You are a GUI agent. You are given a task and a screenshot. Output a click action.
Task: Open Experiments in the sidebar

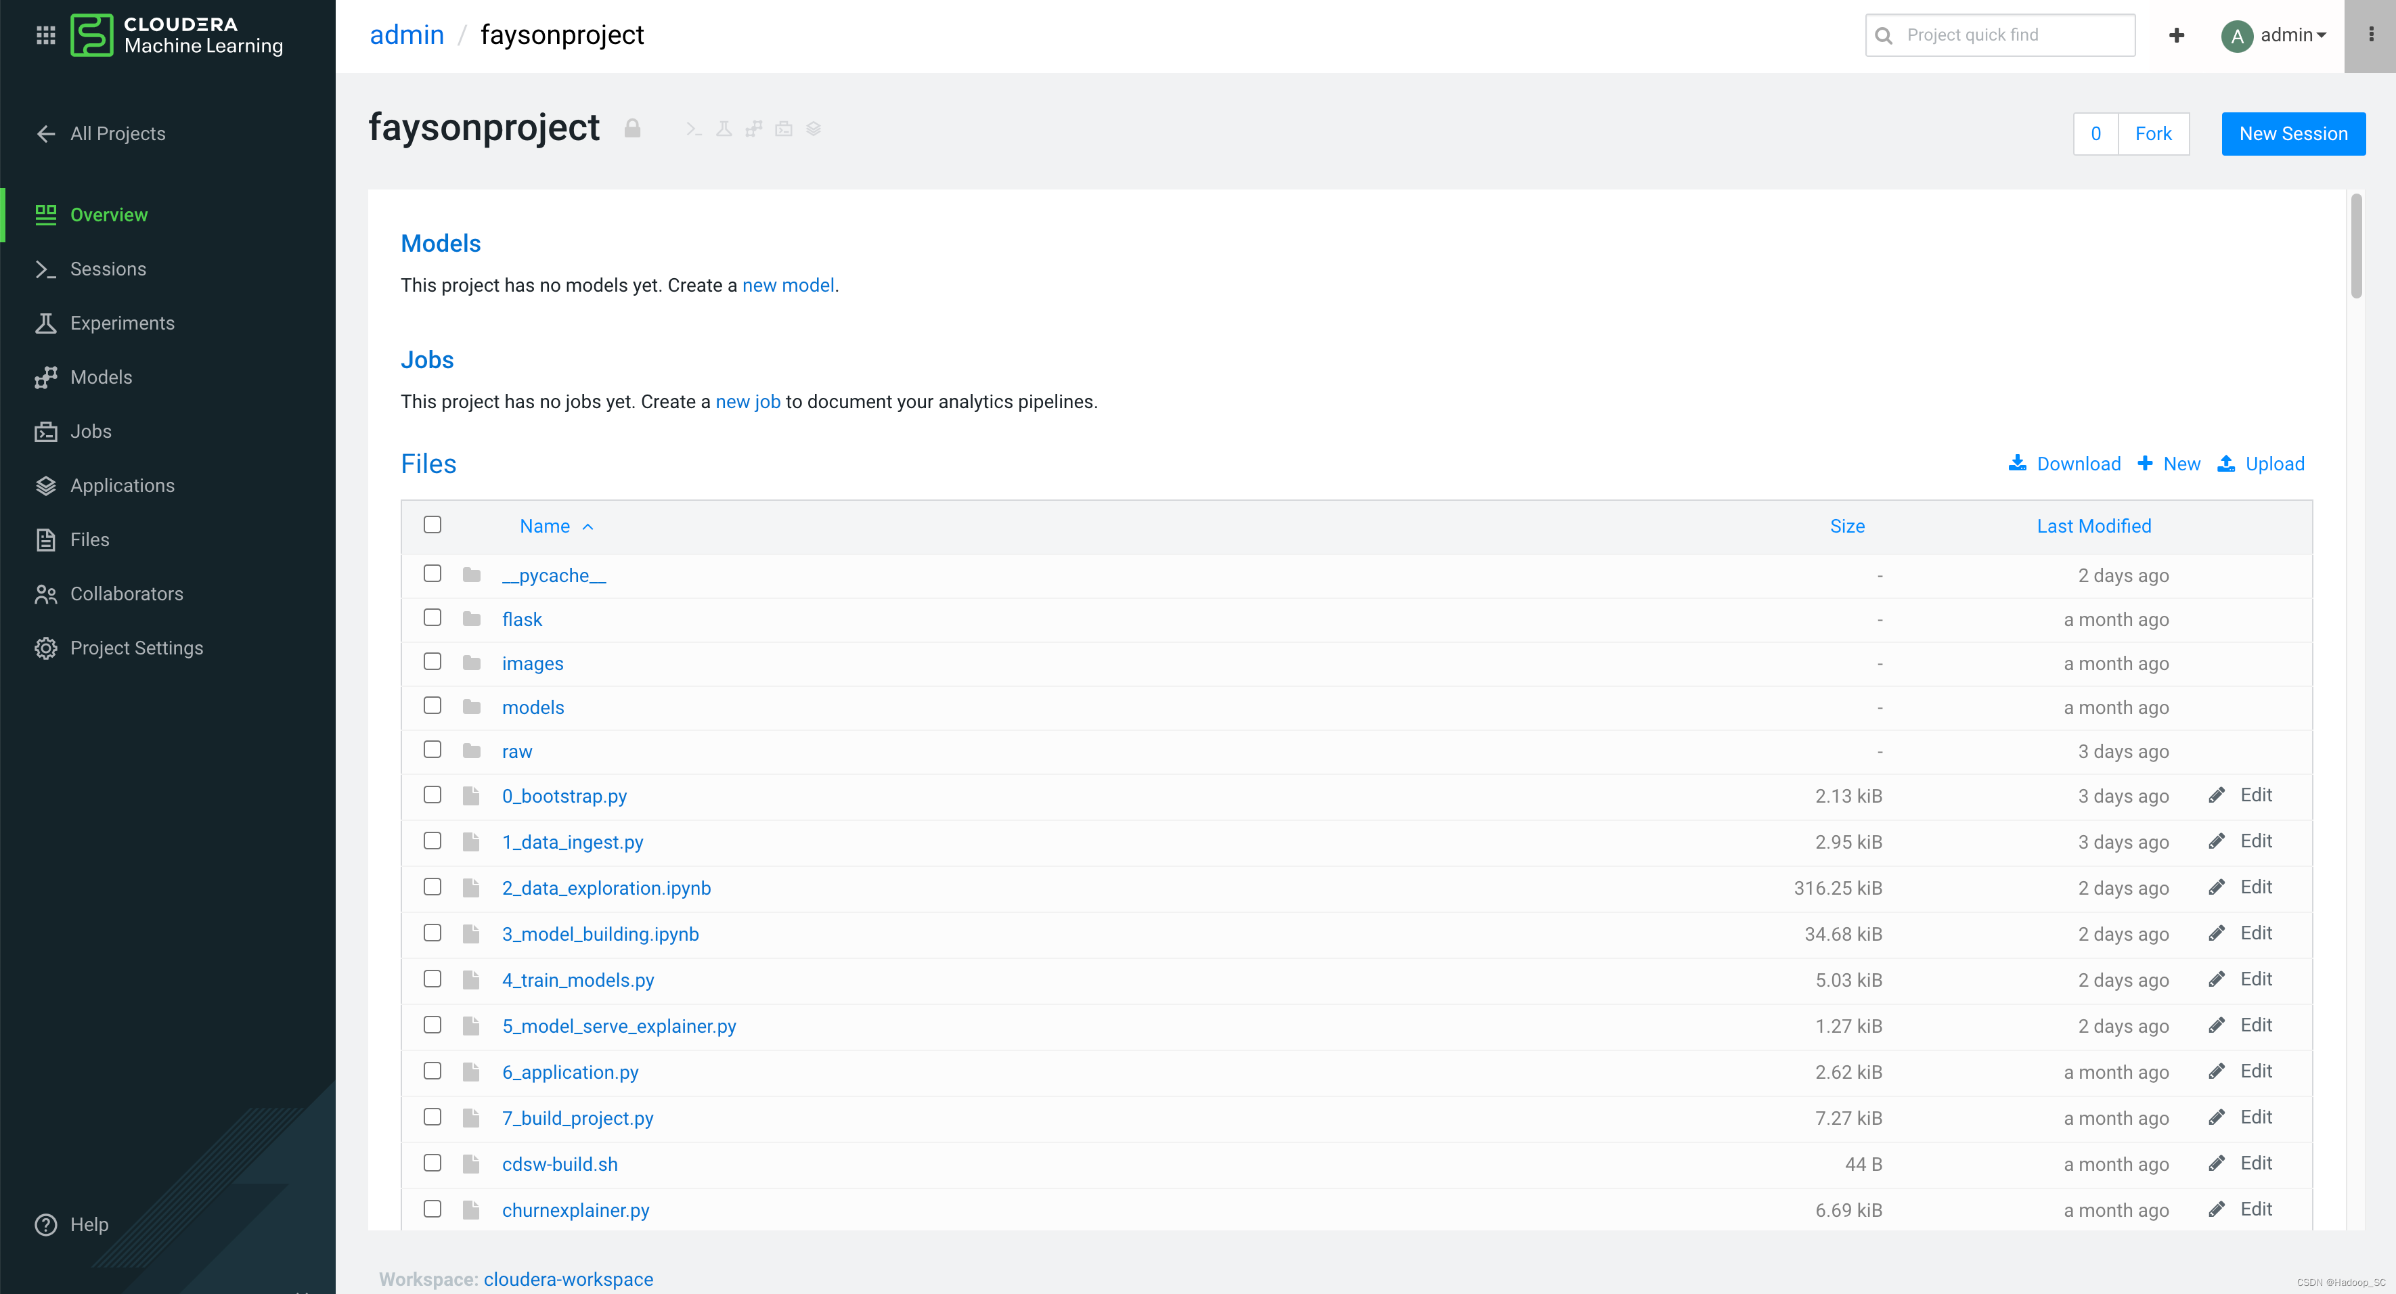(x=122, y=323)
